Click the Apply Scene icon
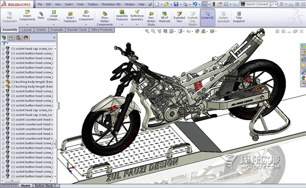The height and width of the screenshot is (188, 306). point(203,31)
